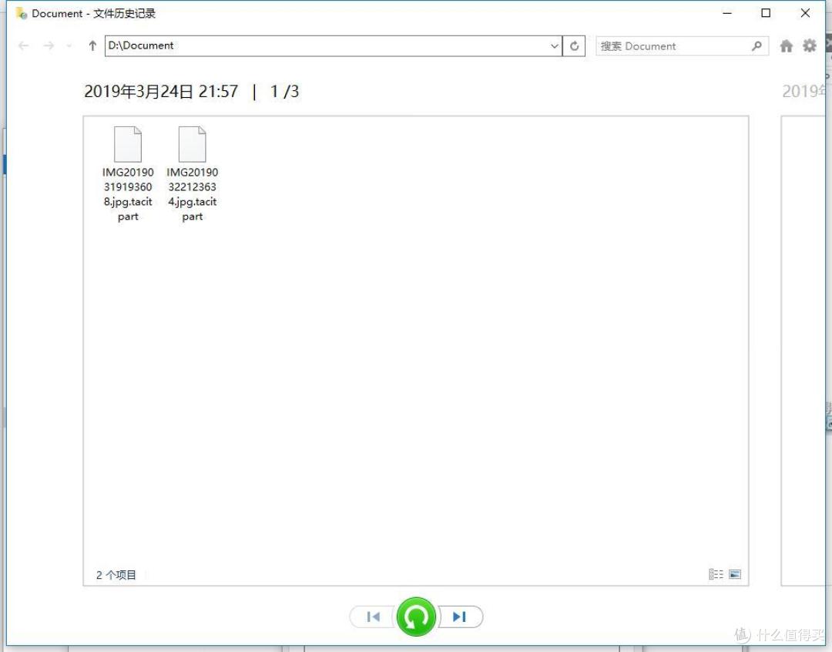The height and width of the screenshot is (652, 832).
Task: Open the home icon in toolbar
Action: click(x=787, y=46)
